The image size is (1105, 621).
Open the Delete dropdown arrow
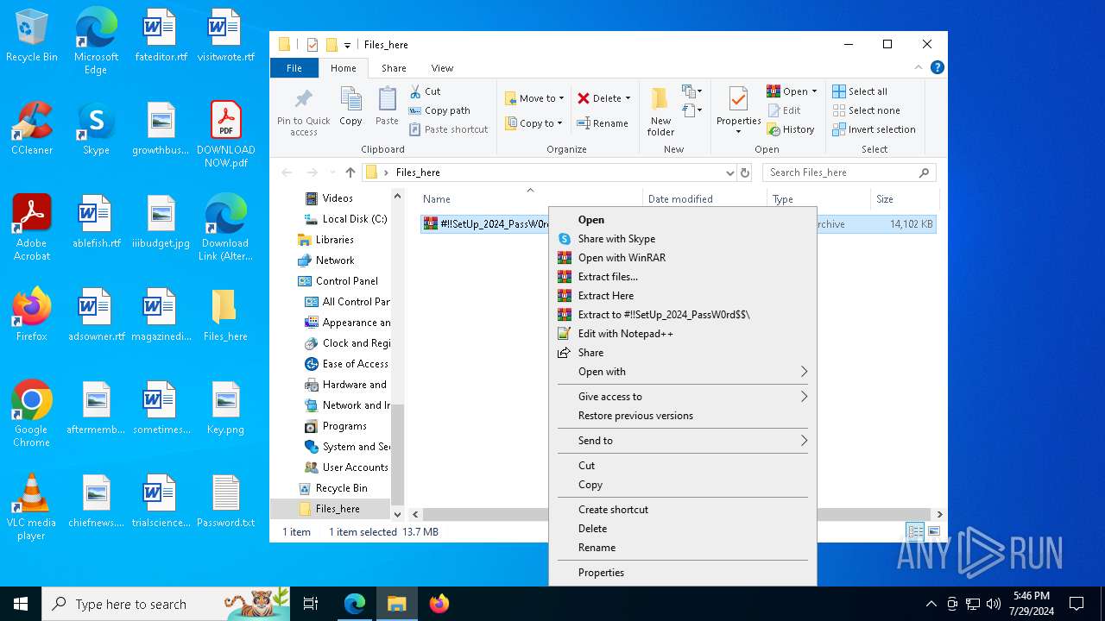pyautogui.click(x=628, y=98)
